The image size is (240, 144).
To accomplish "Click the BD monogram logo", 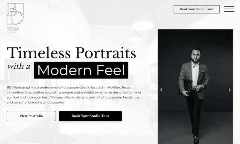I will point(15,13).
